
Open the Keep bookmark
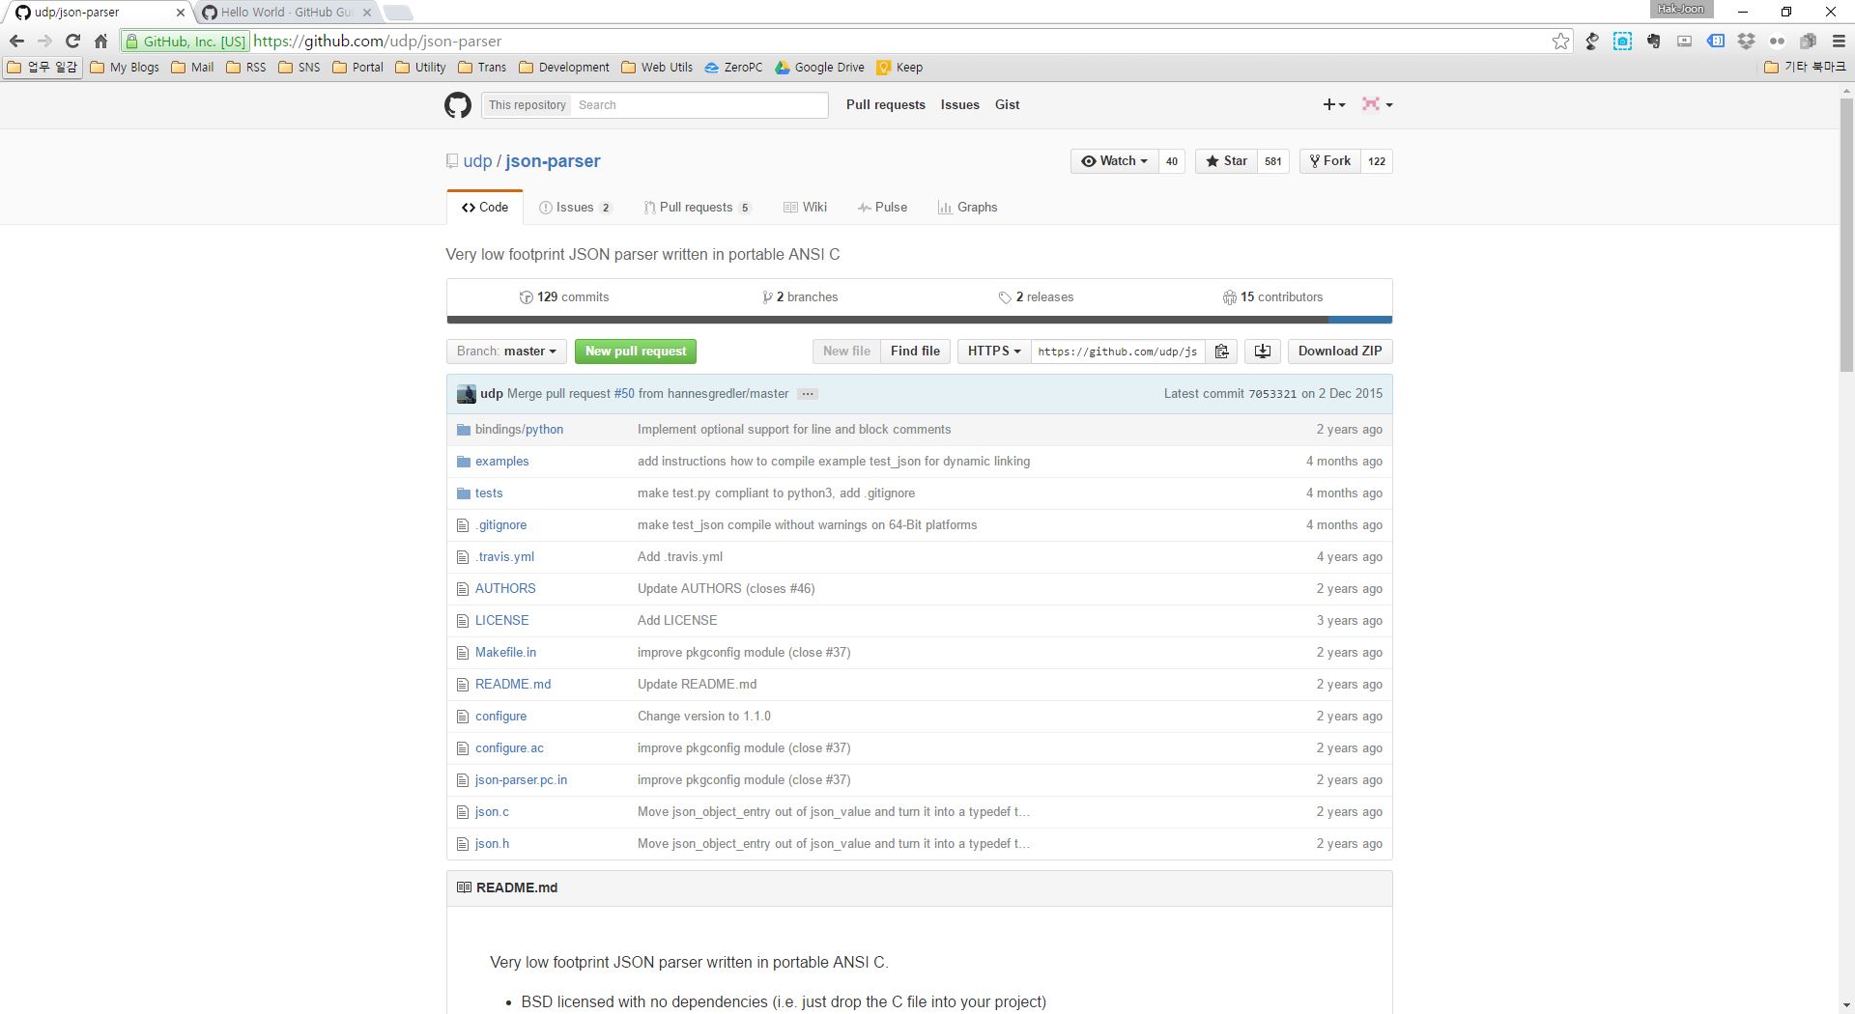[x=899, y=68]
